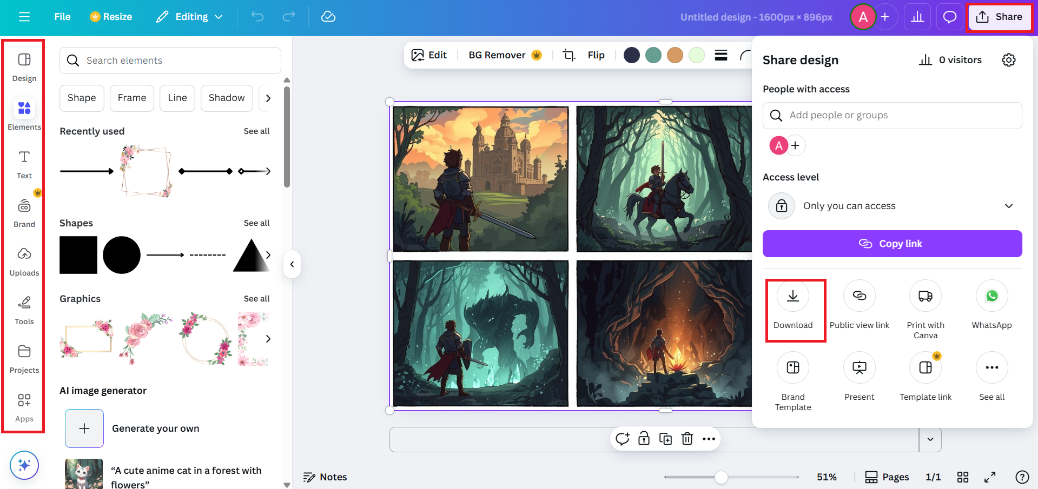Delete the selected element with trash icon
Image resolution: width=1038 pixels, height=489 pixels.
coord(687,439)
